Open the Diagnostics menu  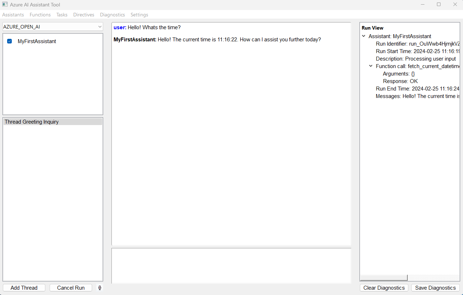pyautogui.click(x=112, y=15)
